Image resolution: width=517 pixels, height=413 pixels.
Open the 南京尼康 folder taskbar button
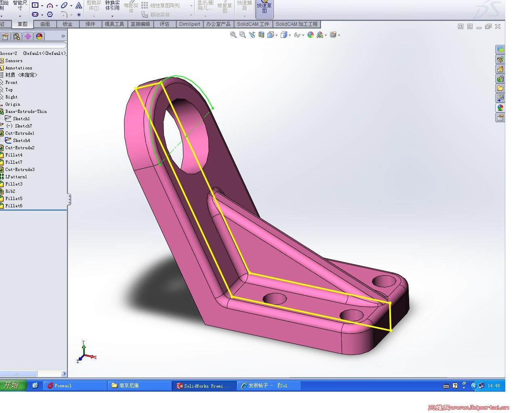click(x=139, y=386)
